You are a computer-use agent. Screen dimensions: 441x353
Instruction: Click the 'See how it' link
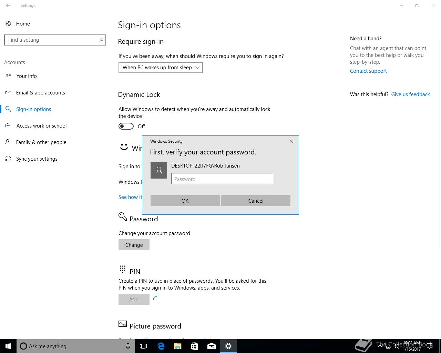coord(130,197)
